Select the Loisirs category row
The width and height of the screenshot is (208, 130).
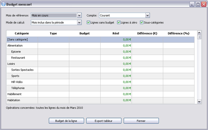pos(101,64)
